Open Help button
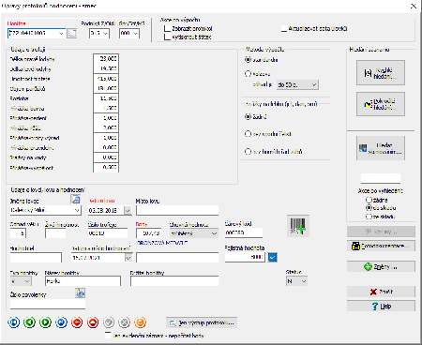 (381, 306)
